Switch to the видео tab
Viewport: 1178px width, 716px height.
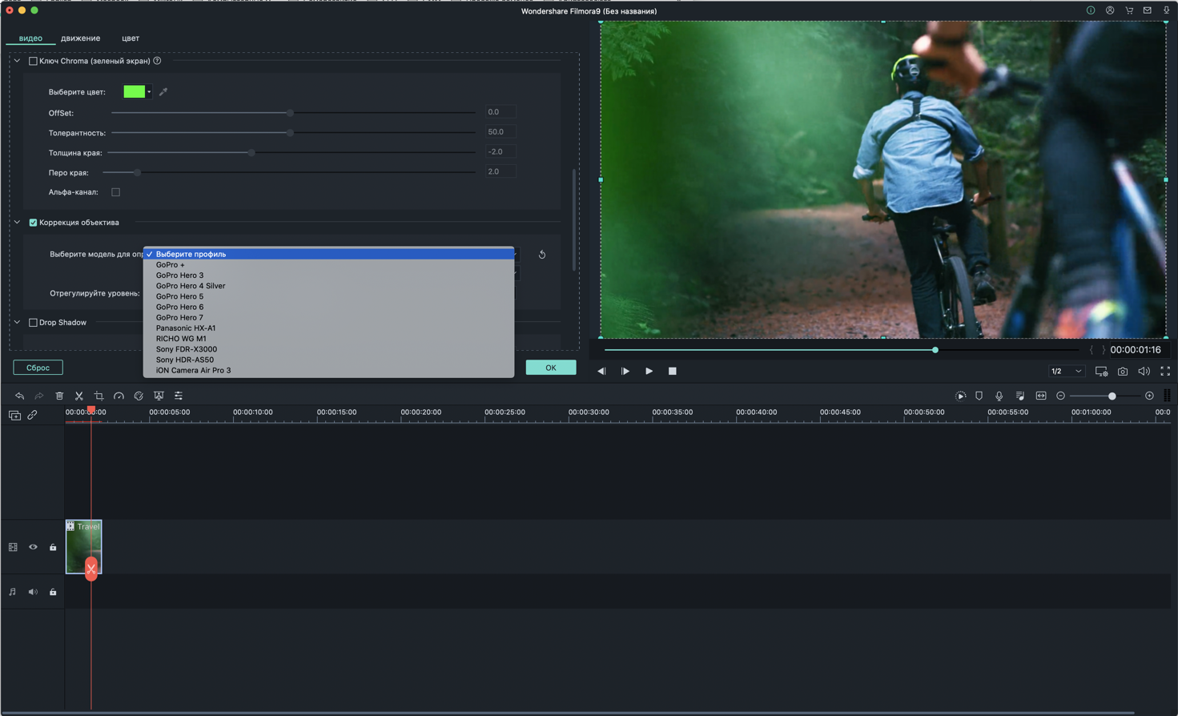[x=30, y=38]
